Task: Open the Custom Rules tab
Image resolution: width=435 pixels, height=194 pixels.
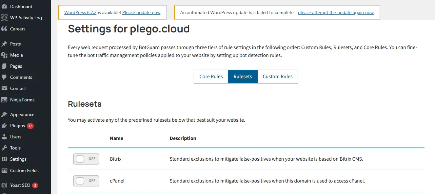Action: [x=278, y=77]
